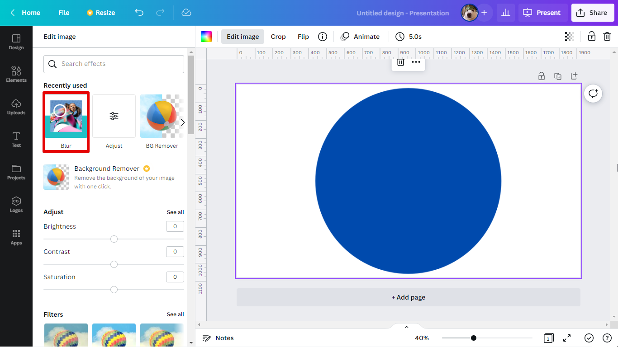
Task: Adjust transparency with the checkerboard icon
Action: tap(569, 37)
